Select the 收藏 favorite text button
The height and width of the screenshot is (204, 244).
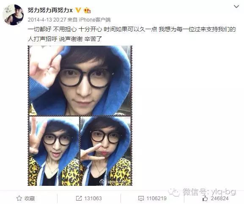click(30, 198)
